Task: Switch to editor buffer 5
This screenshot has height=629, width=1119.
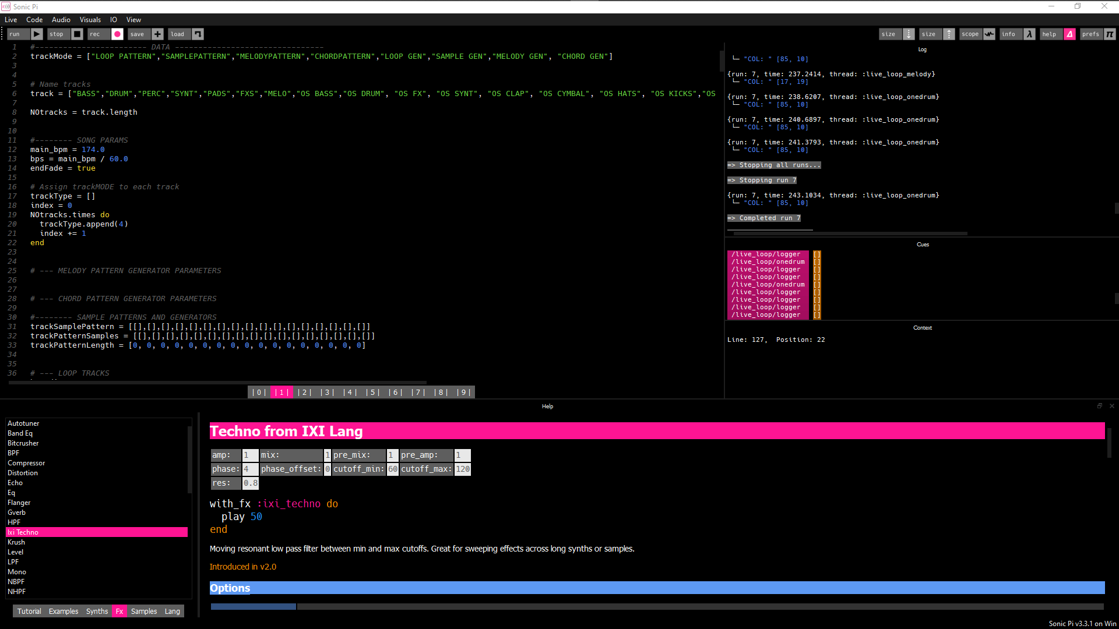Action: click(x=372, y=392)
